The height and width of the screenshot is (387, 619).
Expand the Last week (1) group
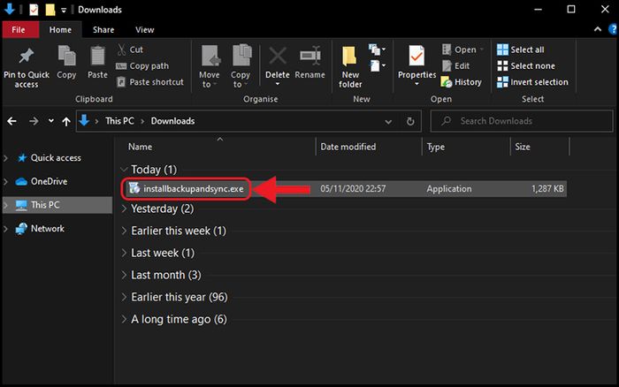(124, 253)
